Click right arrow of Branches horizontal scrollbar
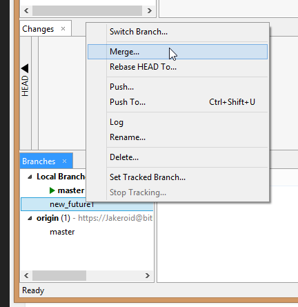The height and width of the screenshot is (307, 298). 148,275
